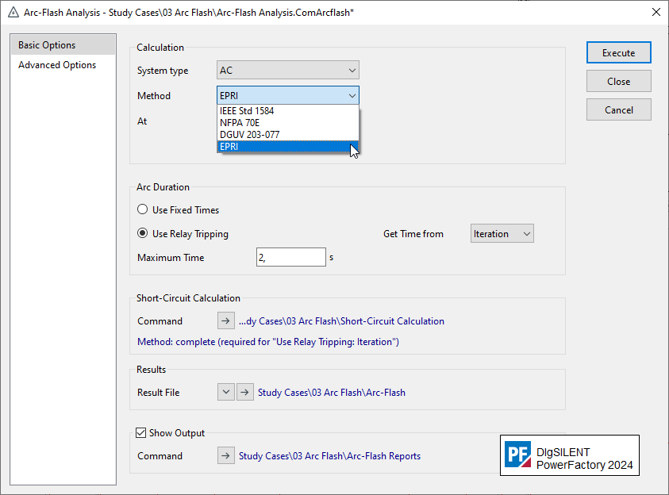This screenshot has height=495, width=669.
Task: Uncheck the Show Output checkbox
Action: (140, 432)
